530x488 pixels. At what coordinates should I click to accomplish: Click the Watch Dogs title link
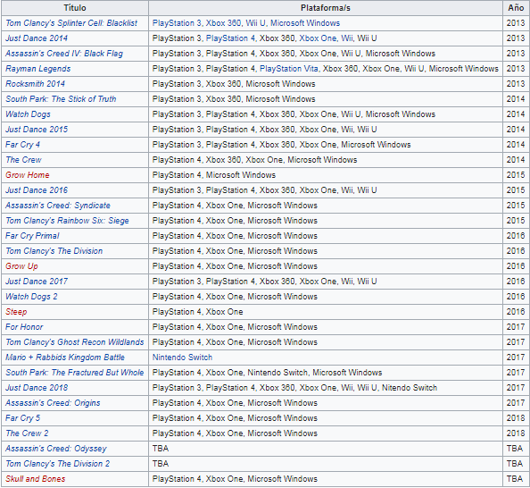coord(28,114)
